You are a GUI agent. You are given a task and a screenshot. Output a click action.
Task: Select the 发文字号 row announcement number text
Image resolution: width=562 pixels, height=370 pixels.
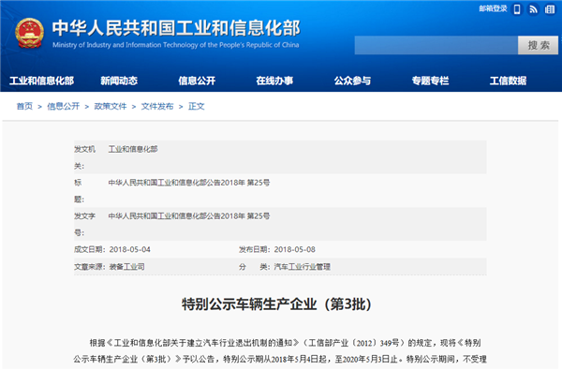[189, 215]
